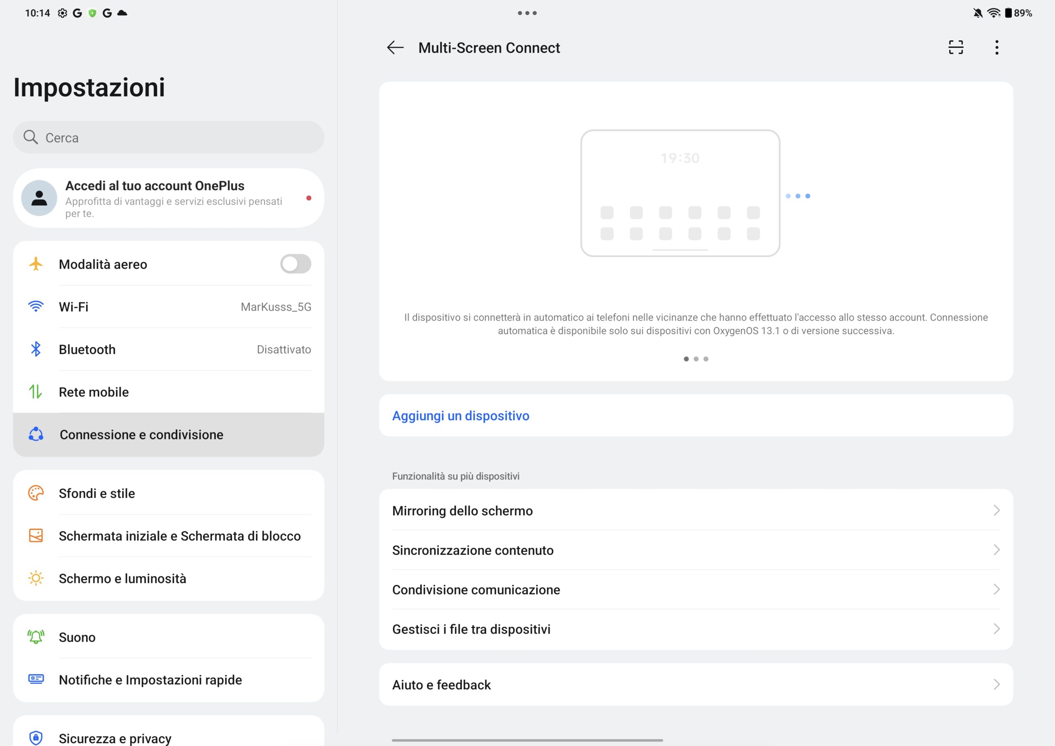Open Schermata iniziale e Schermata di blocco
The image size is (1055, 746).
click(169, 536)
